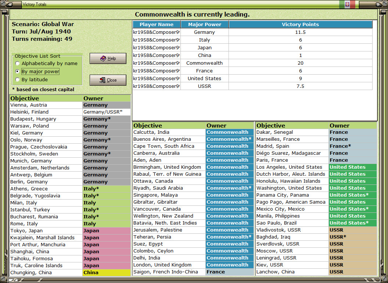Select Madrid, Spain objective
Image resolution: width=388 pixels, height=283 pixels.
pos(292,146)
